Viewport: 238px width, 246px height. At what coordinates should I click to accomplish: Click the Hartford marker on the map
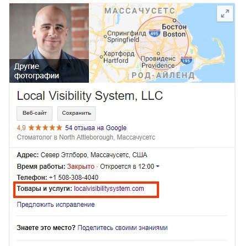(101, 57)
